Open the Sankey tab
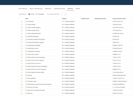 point(78,9)
